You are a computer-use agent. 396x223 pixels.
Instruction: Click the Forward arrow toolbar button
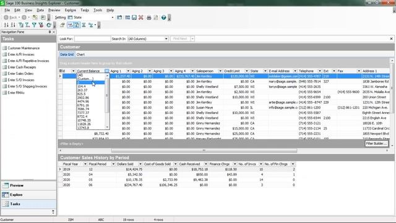(24, 17)
